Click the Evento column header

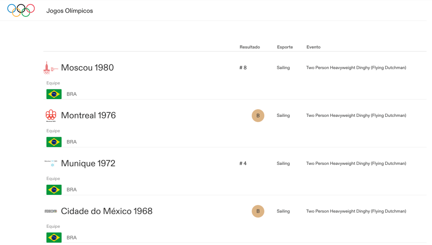click(x=313, y=47)
